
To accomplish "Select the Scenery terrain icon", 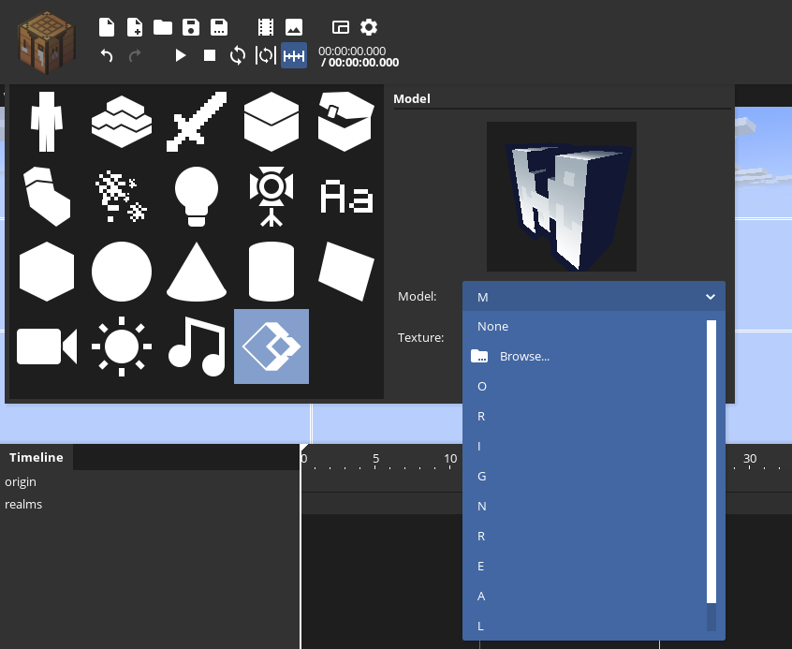I will [121, 122].
